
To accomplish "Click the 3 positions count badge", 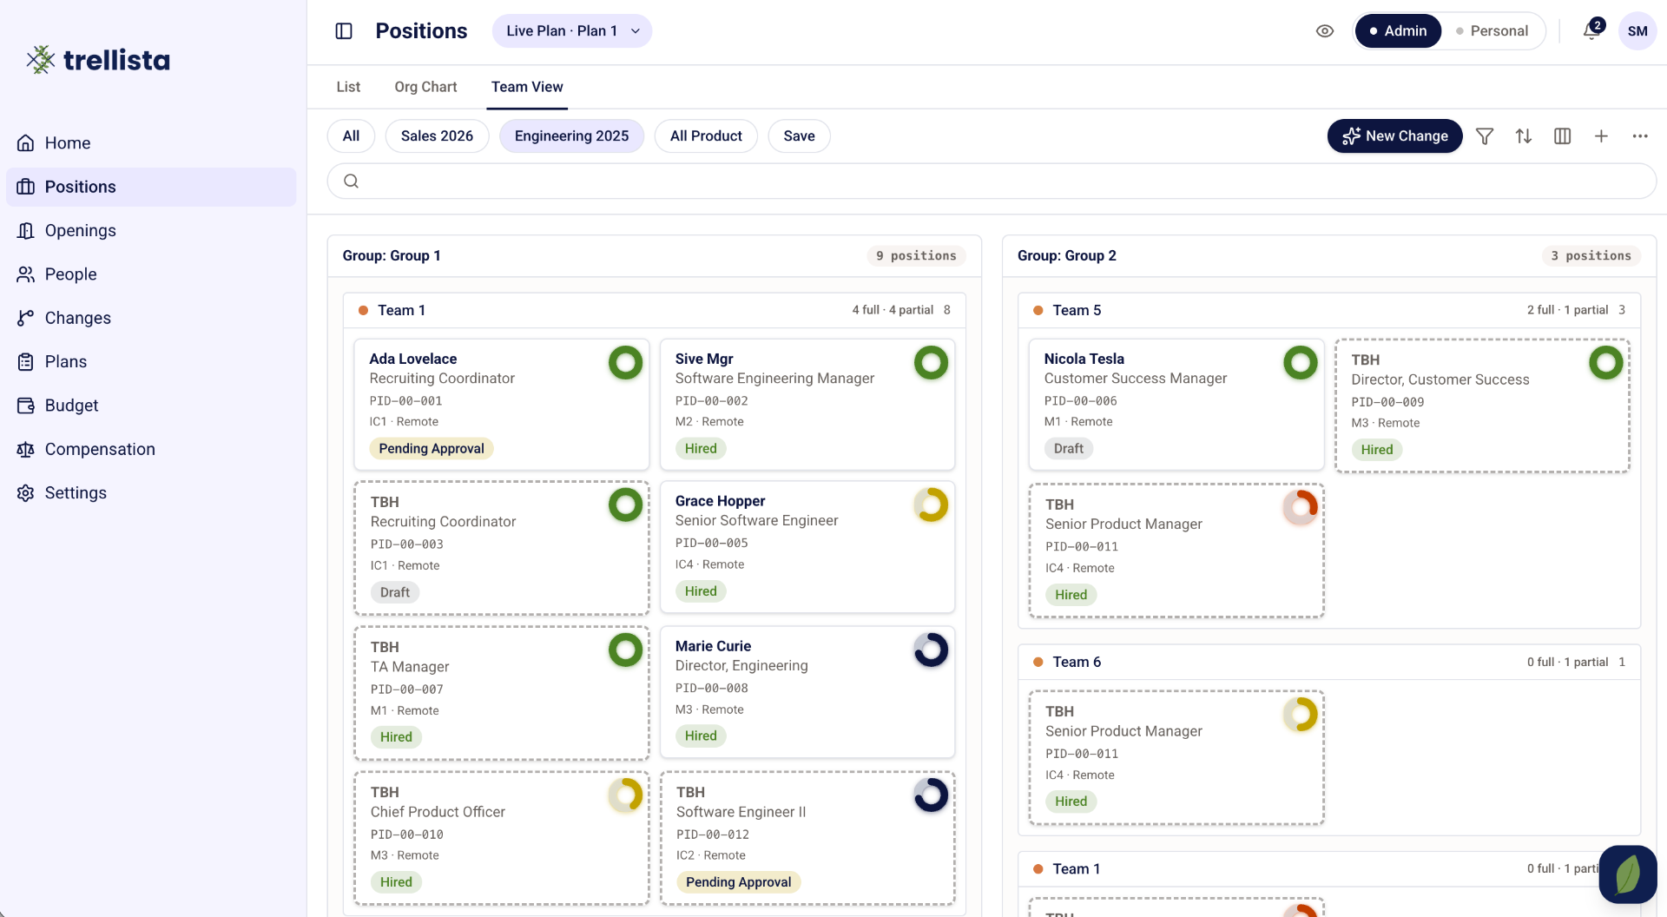I will coord(1591,255).
